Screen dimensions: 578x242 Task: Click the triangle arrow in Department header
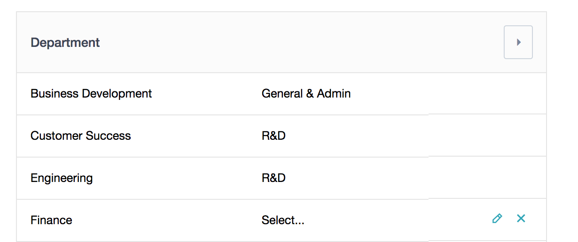(x=518, y=42)
